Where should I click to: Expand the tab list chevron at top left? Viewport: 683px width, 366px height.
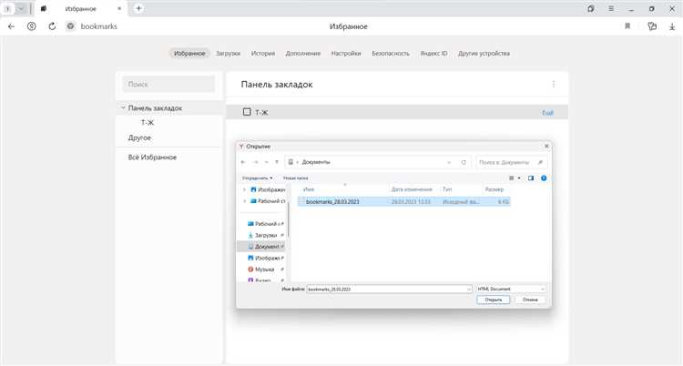[21, 9]
